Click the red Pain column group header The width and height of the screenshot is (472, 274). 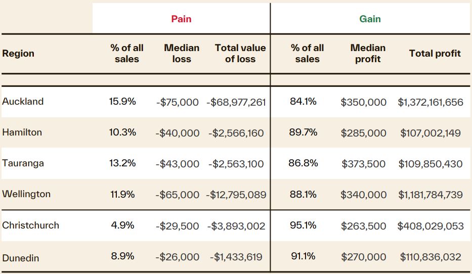point(181,19)
